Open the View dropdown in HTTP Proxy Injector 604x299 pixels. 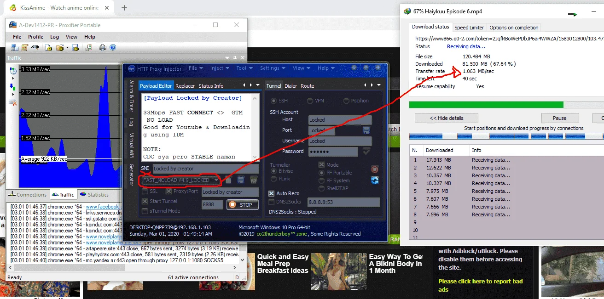click(x=301, y=68)
